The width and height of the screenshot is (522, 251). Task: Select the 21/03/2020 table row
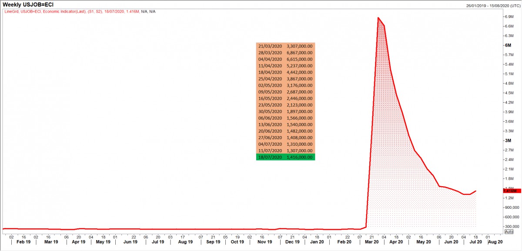pos(285,46)
